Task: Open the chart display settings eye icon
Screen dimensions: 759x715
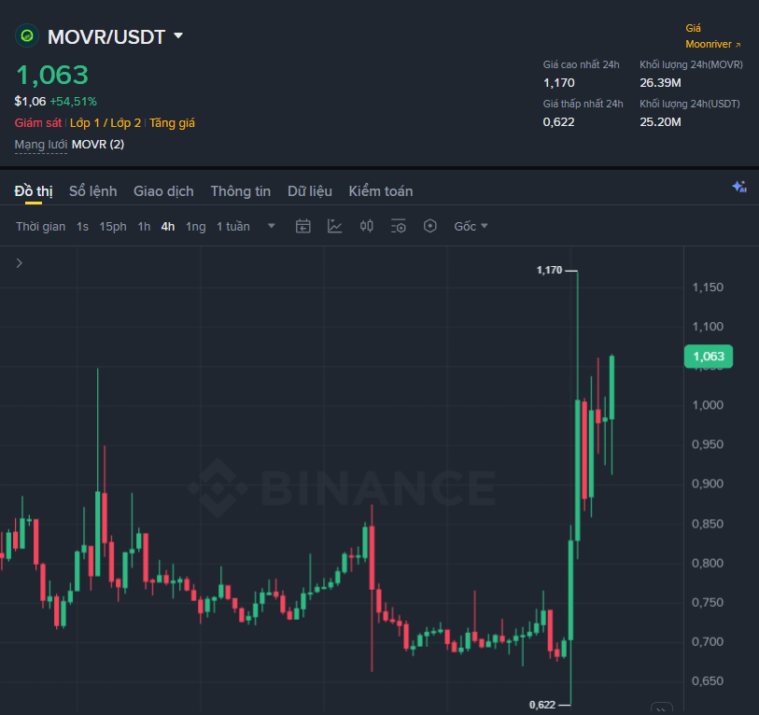Action: coord(398,226)
